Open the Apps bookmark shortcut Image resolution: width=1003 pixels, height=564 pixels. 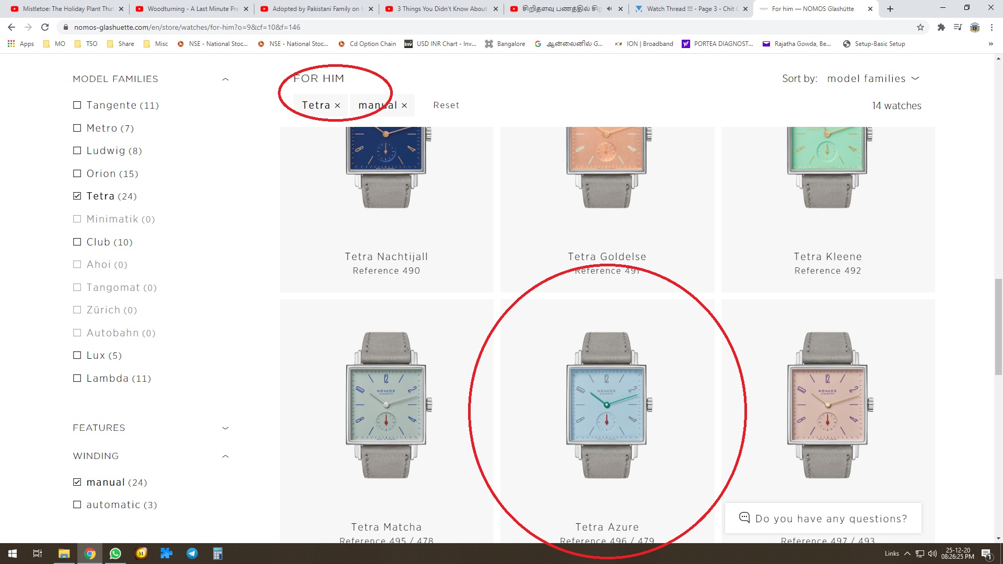point(21,44)
